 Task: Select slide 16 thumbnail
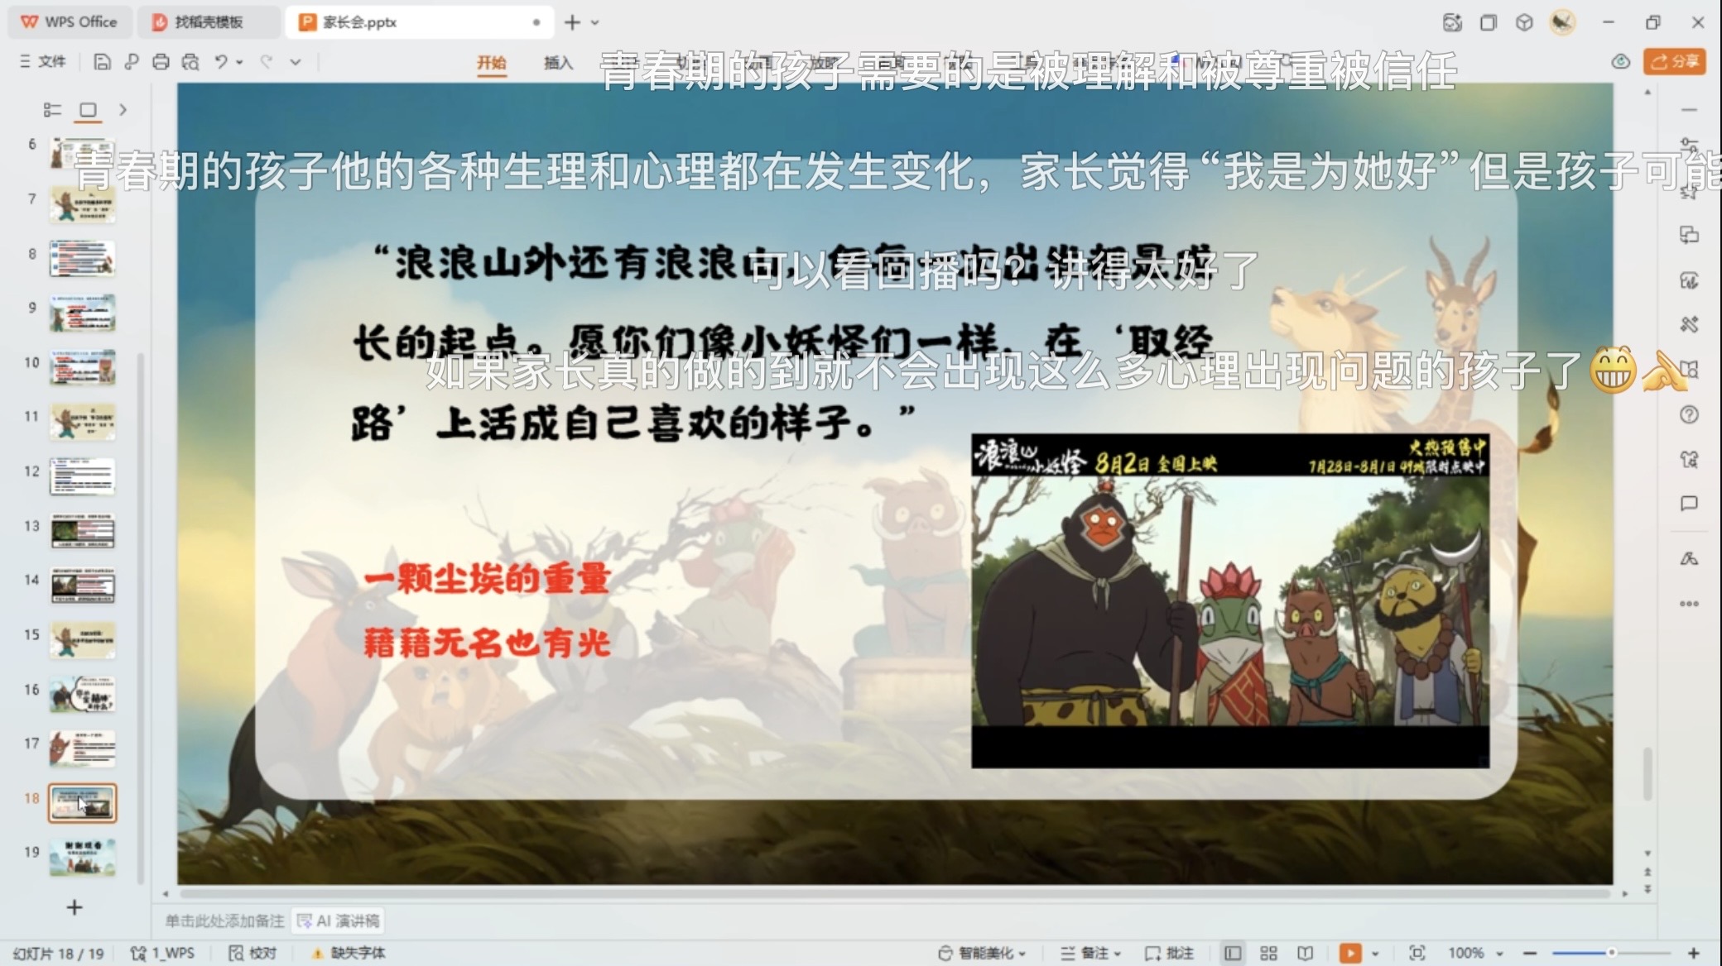[x=82, y=695]
